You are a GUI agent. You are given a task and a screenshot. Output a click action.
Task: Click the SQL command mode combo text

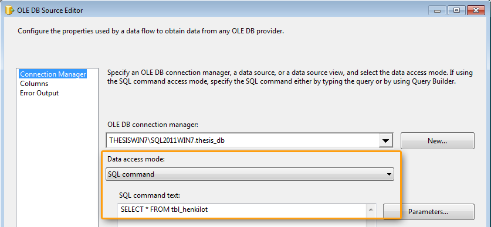point(131,174)
